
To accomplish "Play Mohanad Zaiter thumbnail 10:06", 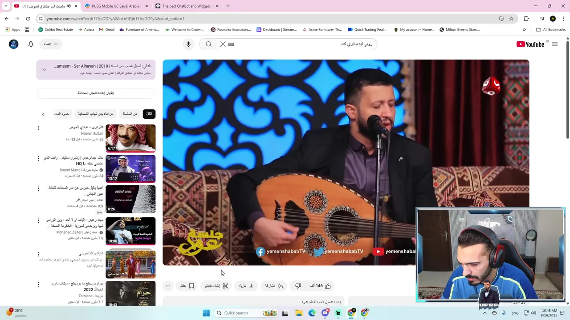I will [x=130, y=231].
